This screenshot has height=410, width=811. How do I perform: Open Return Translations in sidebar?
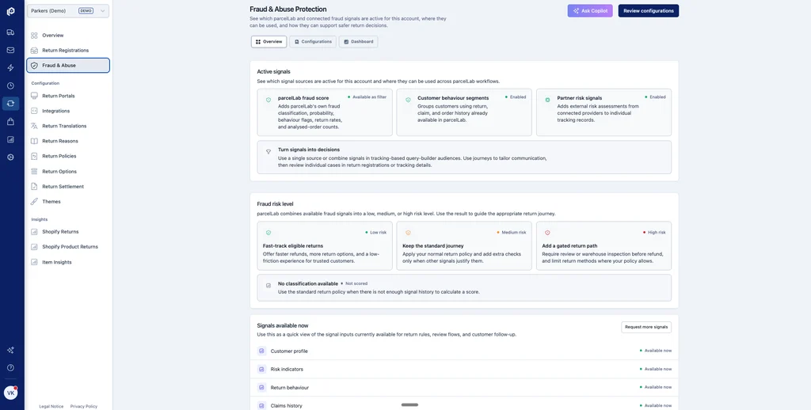coord(68,126)
